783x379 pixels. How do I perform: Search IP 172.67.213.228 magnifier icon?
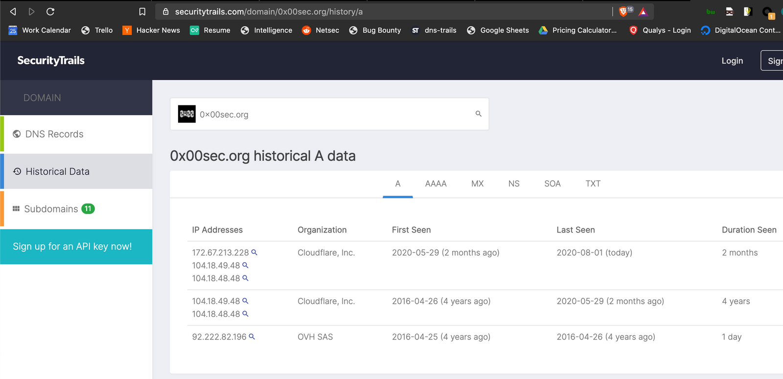(x=254, y=253)
